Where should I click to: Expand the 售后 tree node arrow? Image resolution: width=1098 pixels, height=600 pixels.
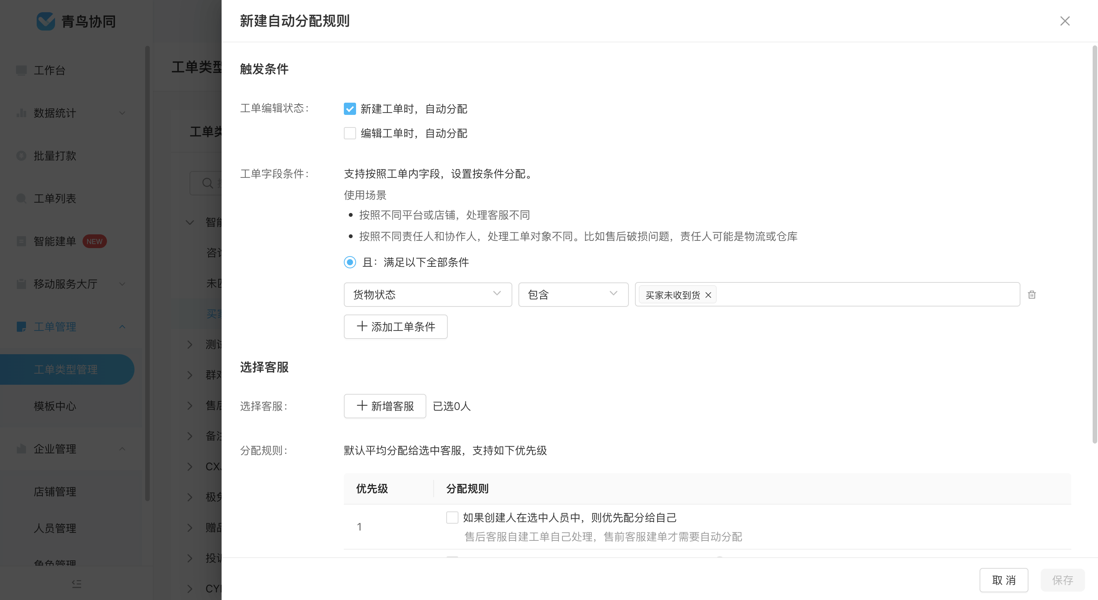[x=189, y=405]
